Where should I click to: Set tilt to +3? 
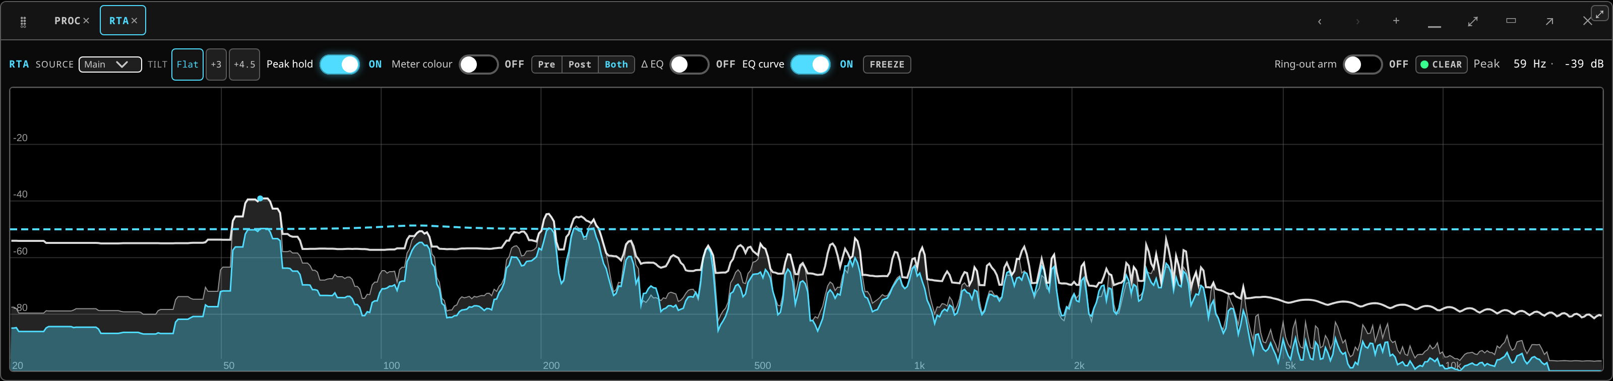click(216, 65)
